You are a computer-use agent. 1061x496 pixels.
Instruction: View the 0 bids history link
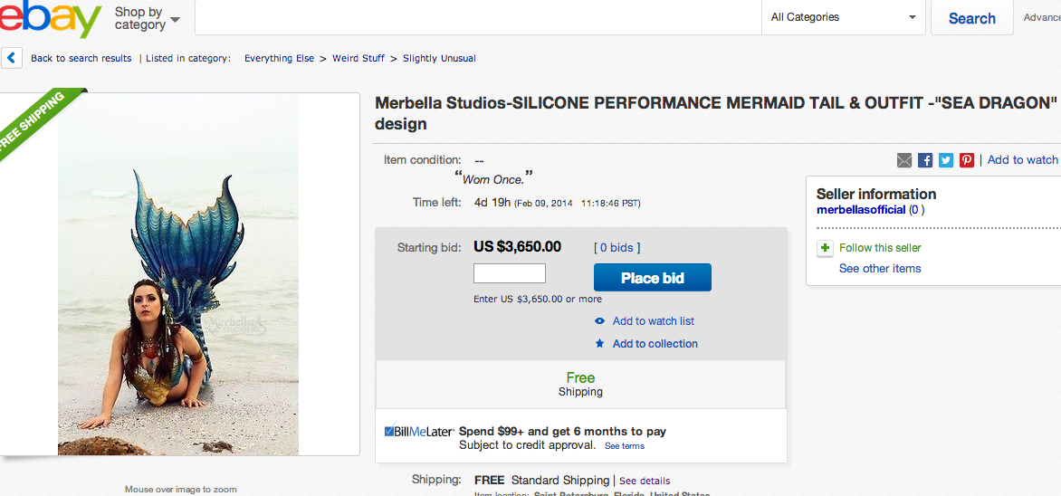coord(617,248)
